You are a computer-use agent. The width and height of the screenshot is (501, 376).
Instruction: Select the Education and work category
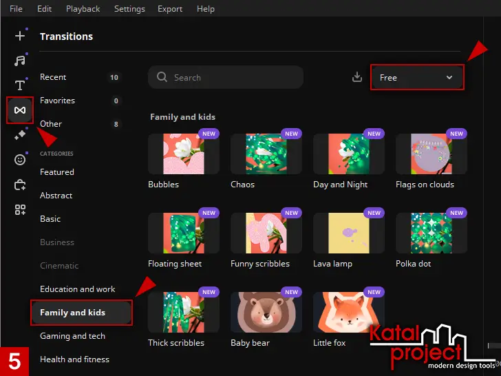77,289
